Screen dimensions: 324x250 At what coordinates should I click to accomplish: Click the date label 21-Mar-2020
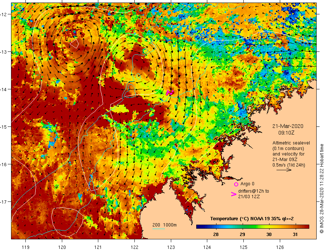tap(288, 126)
